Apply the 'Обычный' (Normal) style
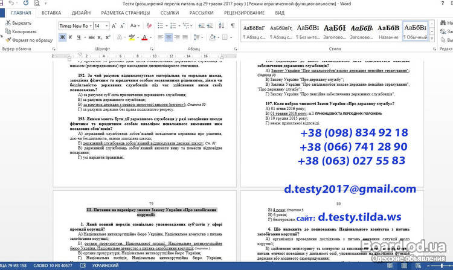Viewport: 453px width, 270px height. tap(415, 31)
